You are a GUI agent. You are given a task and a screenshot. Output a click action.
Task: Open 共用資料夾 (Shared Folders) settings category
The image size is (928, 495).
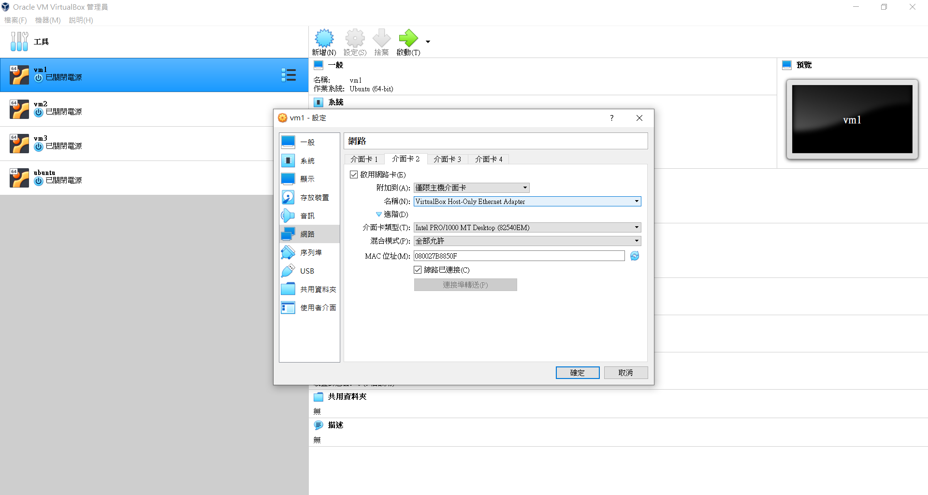click(x=309, y=289)
